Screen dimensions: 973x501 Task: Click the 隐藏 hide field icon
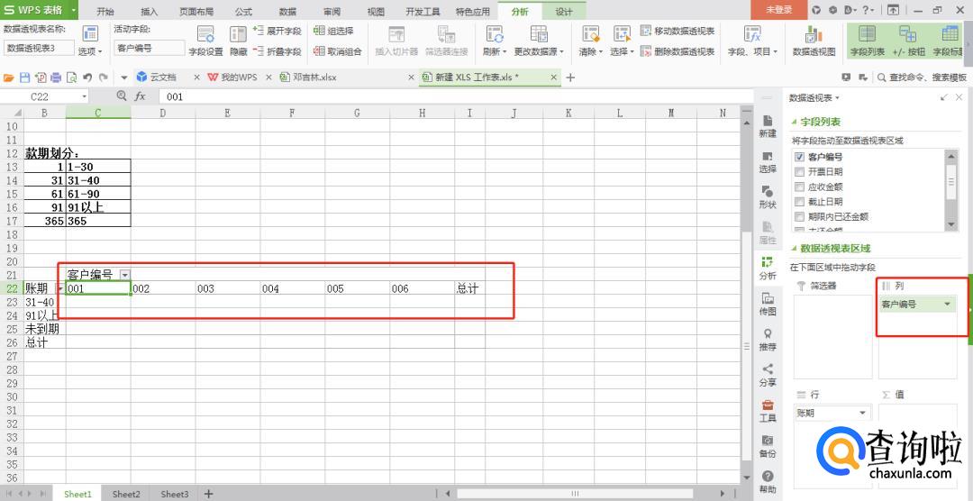click(238, 41)
